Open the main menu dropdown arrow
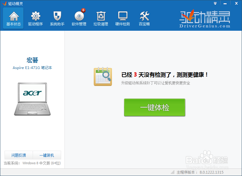 point(215,3)
